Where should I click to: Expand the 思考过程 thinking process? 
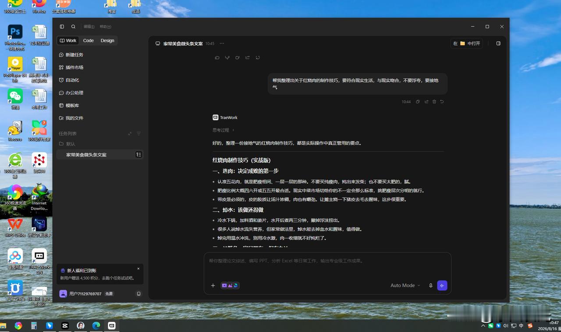224,130
